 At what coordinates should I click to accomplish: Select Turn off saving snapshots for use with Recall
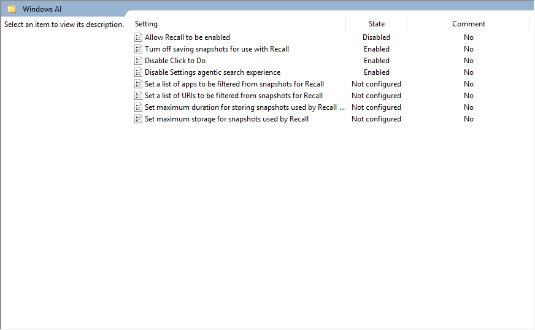[x=217, y=49]
